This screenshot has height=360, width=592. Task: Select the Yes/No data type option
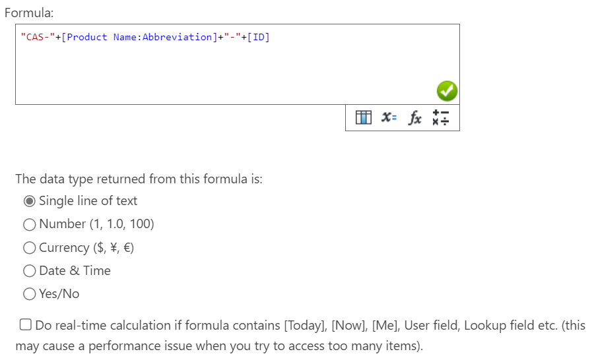click(30, 294)
